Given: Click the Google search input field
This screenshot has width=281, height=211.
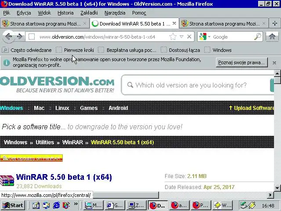Looking at the screenshot, I should click(x=232, y=37).
